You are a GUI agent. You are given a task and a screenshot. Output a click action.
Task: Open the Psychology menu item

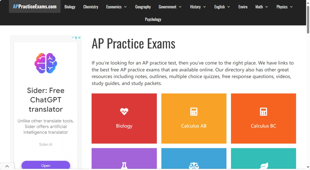(153, 19)
